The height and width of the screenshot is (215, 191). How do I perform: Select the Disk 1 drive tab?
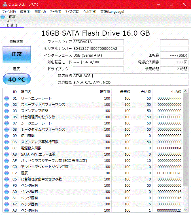point(12,21)
